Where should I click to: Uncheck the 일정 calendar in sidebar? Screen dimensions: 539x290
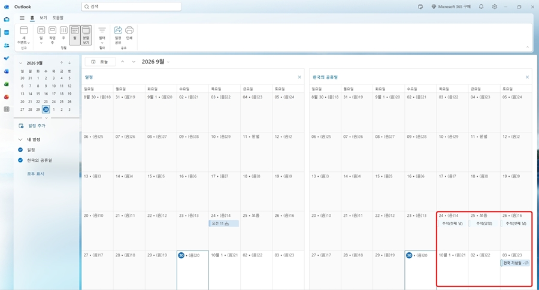[20, 150]
